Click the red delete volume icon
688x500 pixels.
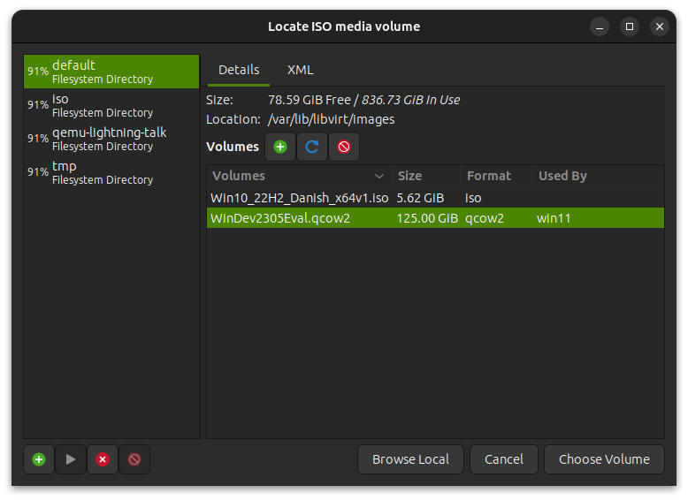[344, 147]
